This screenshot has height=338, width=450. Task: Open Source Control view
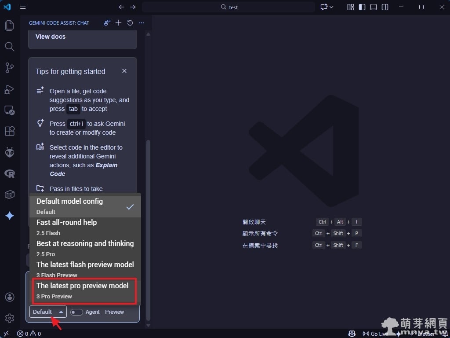(x=9, y=68)
